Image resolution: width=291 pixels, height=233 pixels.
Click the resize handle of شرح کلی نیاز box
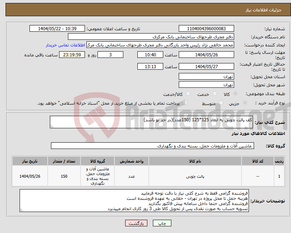[x=52, y=126]
